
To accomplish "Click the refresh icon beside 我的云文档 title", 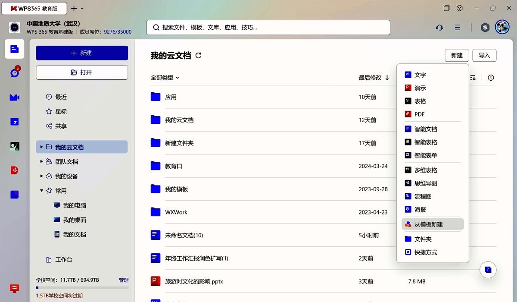I will point(198,55).
